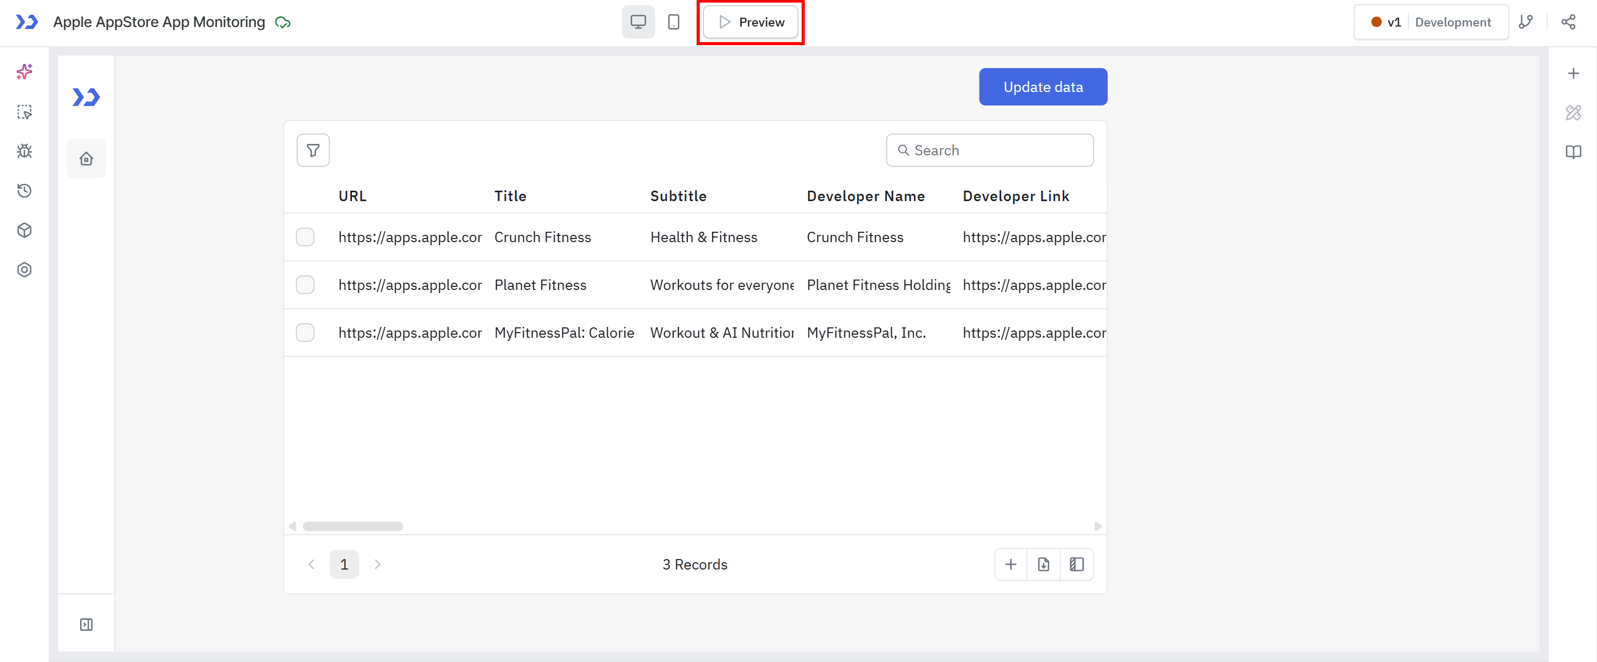Image resolution: width=1597 pixels, height=662 pixels.
Task: Open the AI sparkle assistant icon
Action: [24, 72]
